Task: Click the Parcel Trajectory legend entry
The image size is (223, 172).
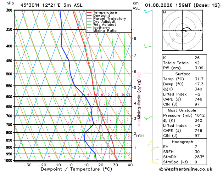Action: tap(106, 19)
